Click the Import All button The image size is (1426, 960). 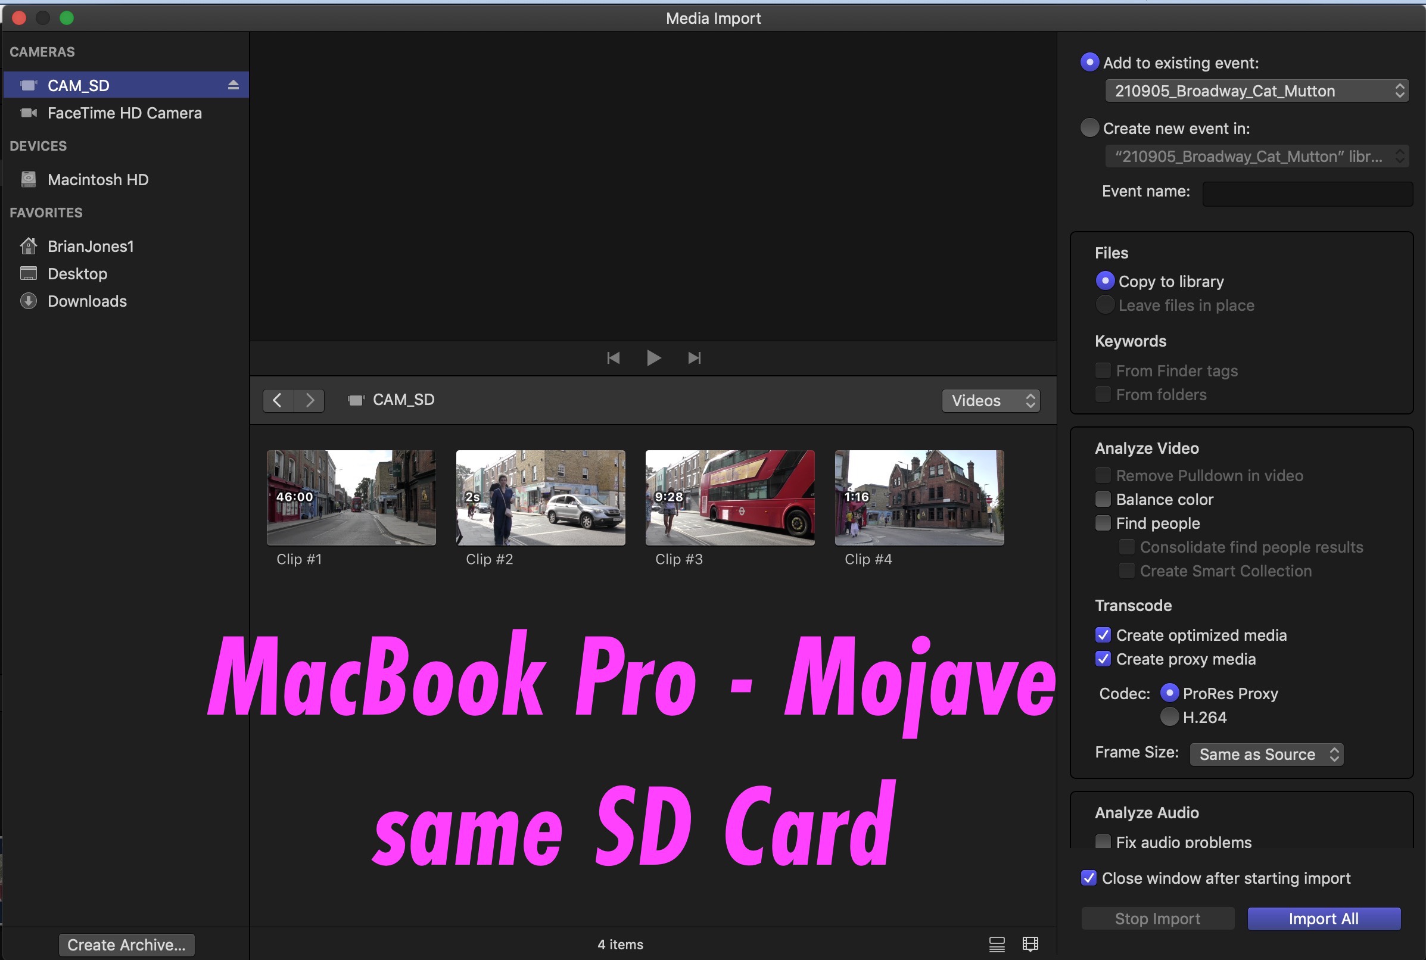pos(1323,918)
